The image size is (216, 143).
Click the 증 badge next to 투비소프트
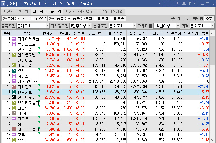14,44
